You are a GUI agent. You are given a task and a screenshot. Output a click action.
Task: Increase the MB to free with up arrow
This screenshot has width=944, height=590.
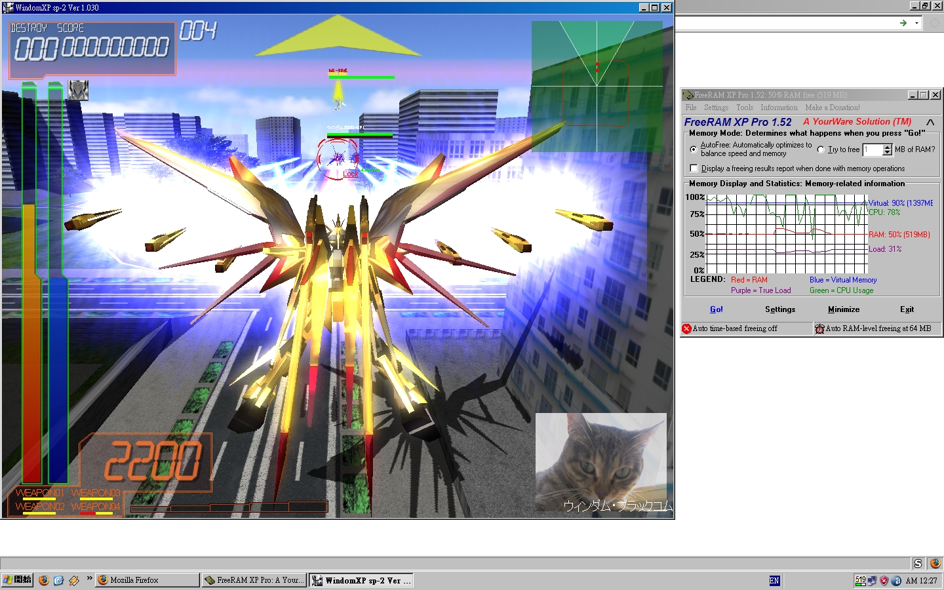(x=888, y=147)
